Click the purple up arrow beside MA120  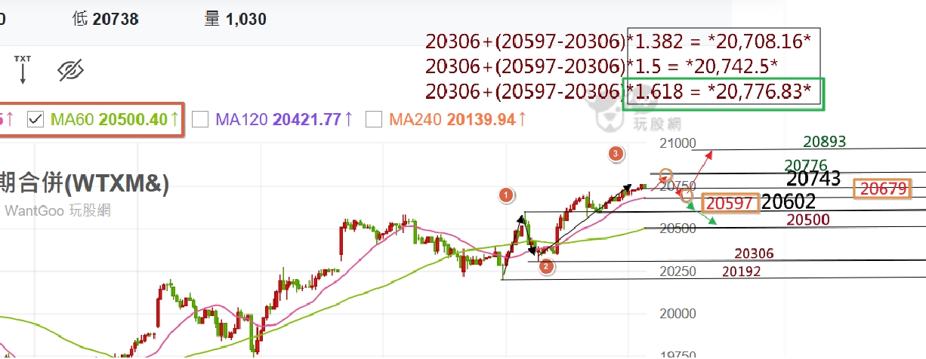[348, 118]
